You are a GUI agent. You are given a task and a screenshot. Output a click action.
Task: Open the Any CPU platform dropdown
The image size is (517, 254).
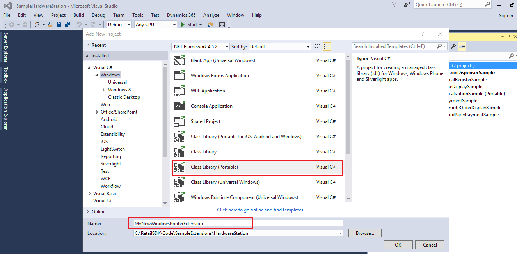coord(174,24)
